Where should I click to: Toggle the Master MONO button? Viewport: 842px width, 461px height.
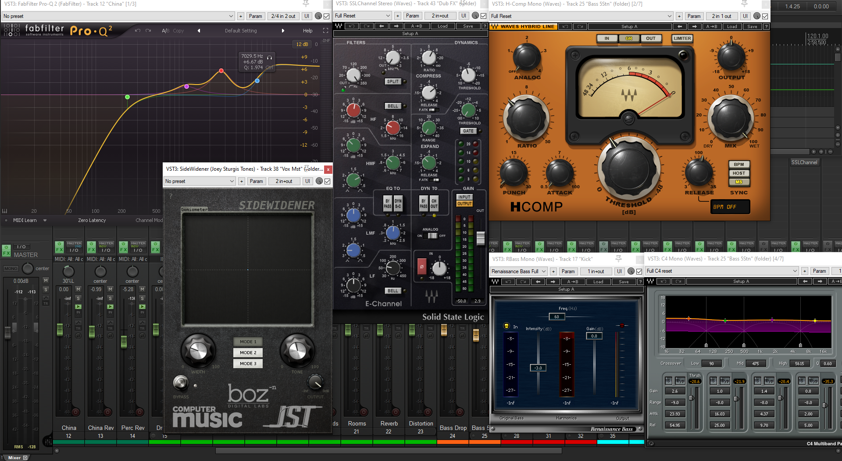click(11, 268)
